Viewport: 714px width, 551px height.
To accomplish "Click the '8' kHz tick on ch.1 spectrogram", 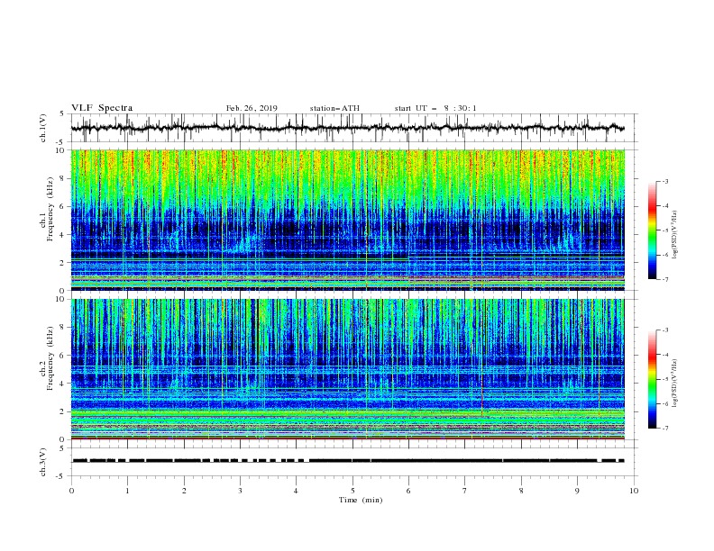I will coord(64,178).
